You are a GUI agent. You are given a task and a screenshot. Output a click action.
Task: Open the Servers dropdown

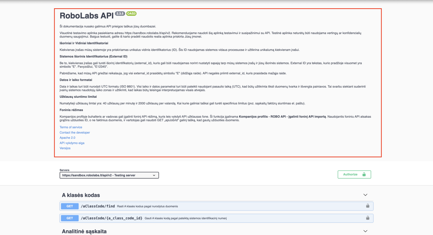tap(109, 175)
